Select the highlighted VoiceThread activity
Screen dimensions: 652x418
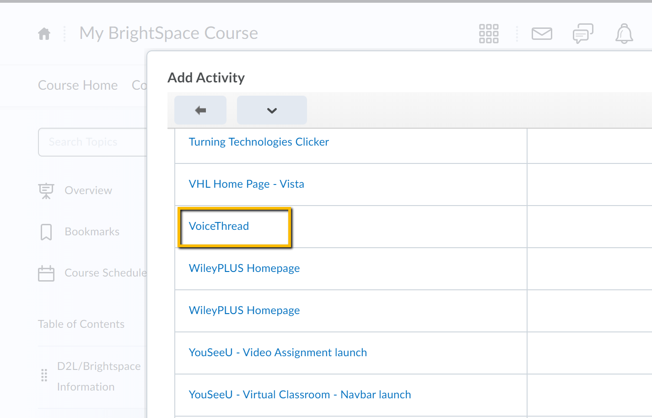click(x=219, y=226)
